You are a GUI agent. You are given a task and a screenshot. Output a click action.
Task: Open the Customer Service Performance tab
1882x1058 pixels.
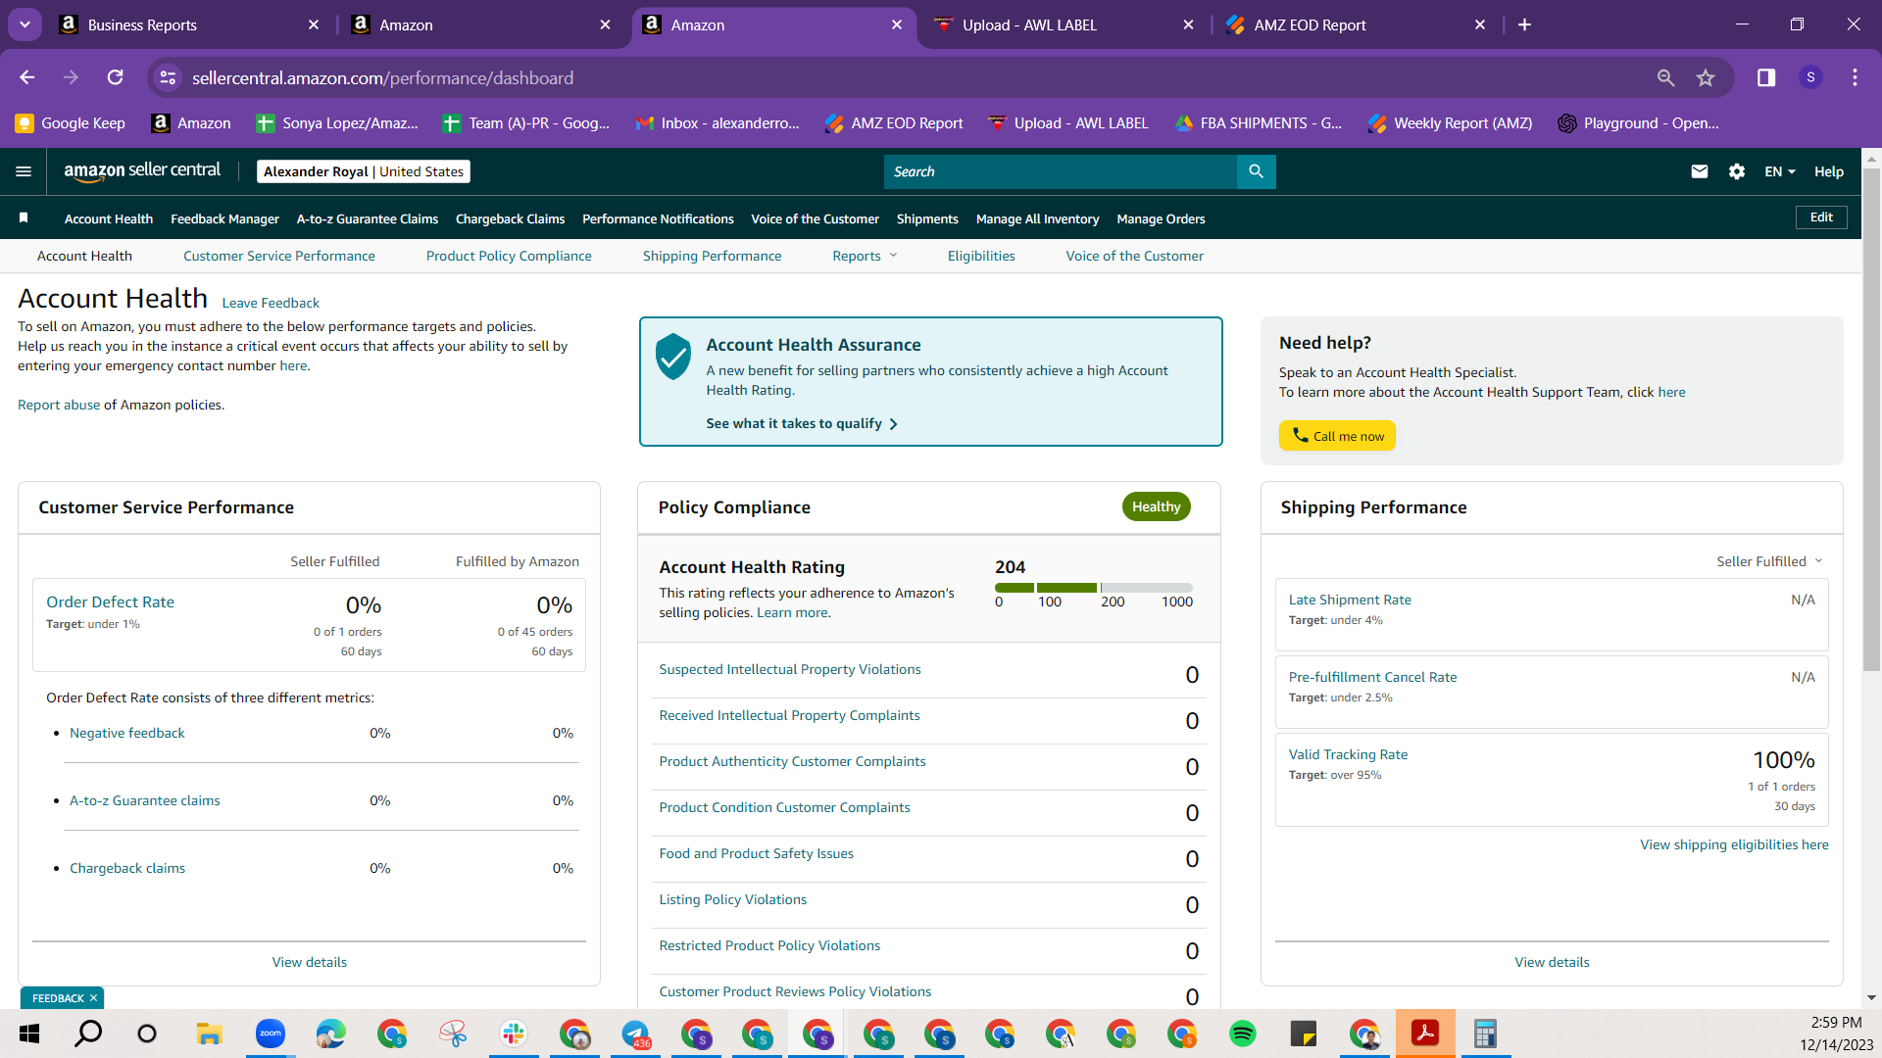tap(279, 256)
